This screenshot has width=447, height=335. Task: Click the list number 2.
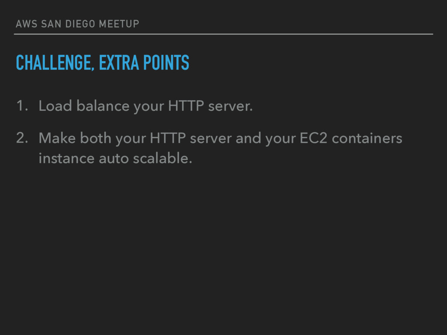tap(22, 138)
